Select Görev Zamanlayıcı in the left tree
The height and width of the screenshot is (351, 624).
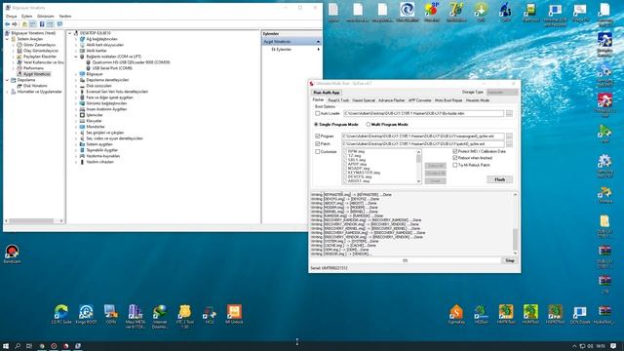(39, 45)
